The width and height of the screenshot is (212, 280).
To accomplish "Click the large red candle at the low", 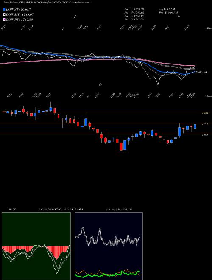I will click(x=121, y=146).
